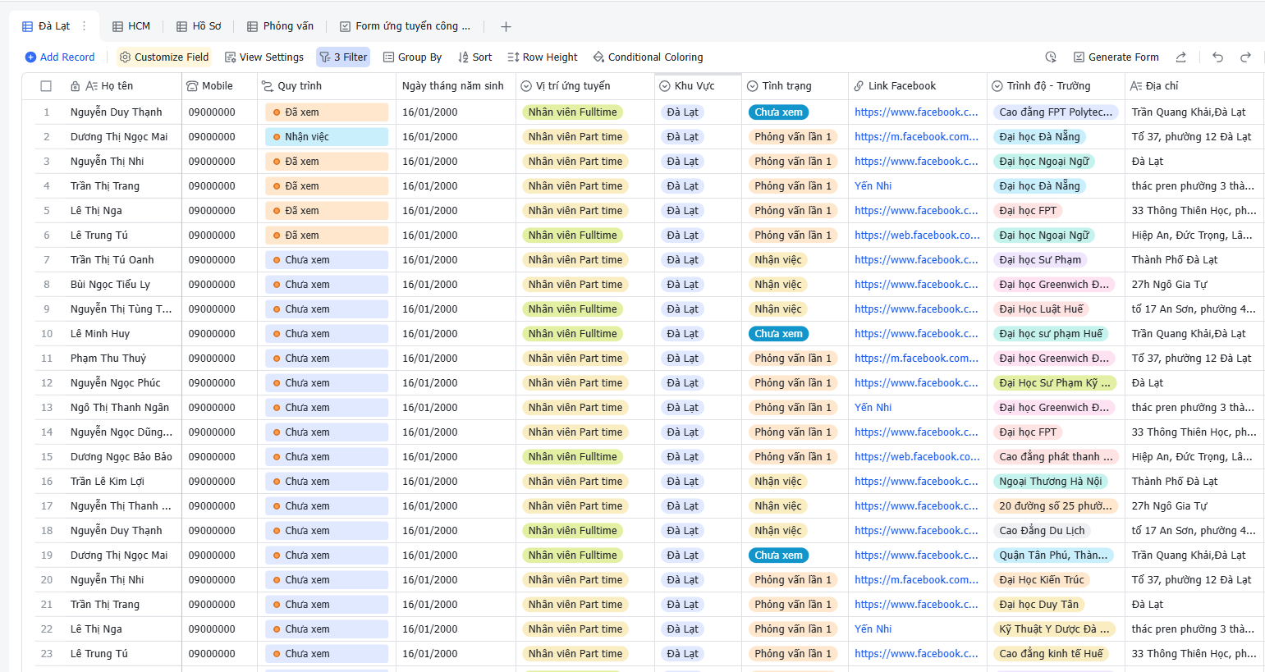Click Nhận việc status in row 17
The width and height of the screenshot is (1265, 672).
point(778,506)
